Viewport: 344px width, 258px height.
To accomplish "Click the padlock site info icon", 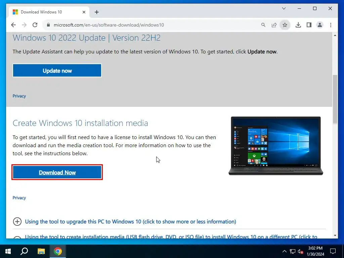I will (x=48, y=25).
